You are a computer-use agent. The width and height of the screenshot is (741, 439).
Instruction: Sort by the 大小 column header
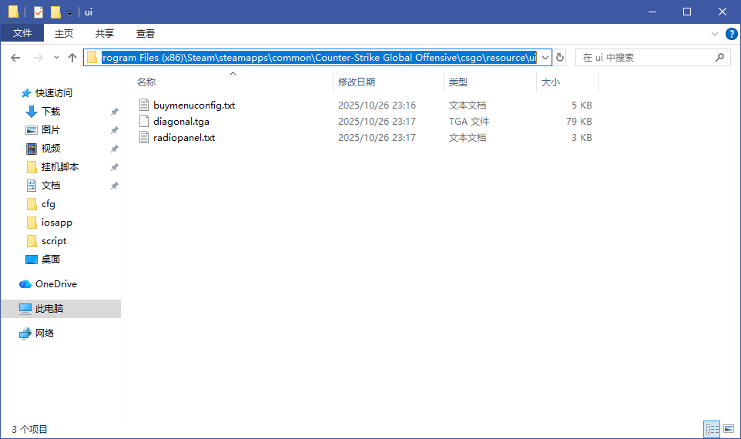pyautogui.click(x=550, y=82)
